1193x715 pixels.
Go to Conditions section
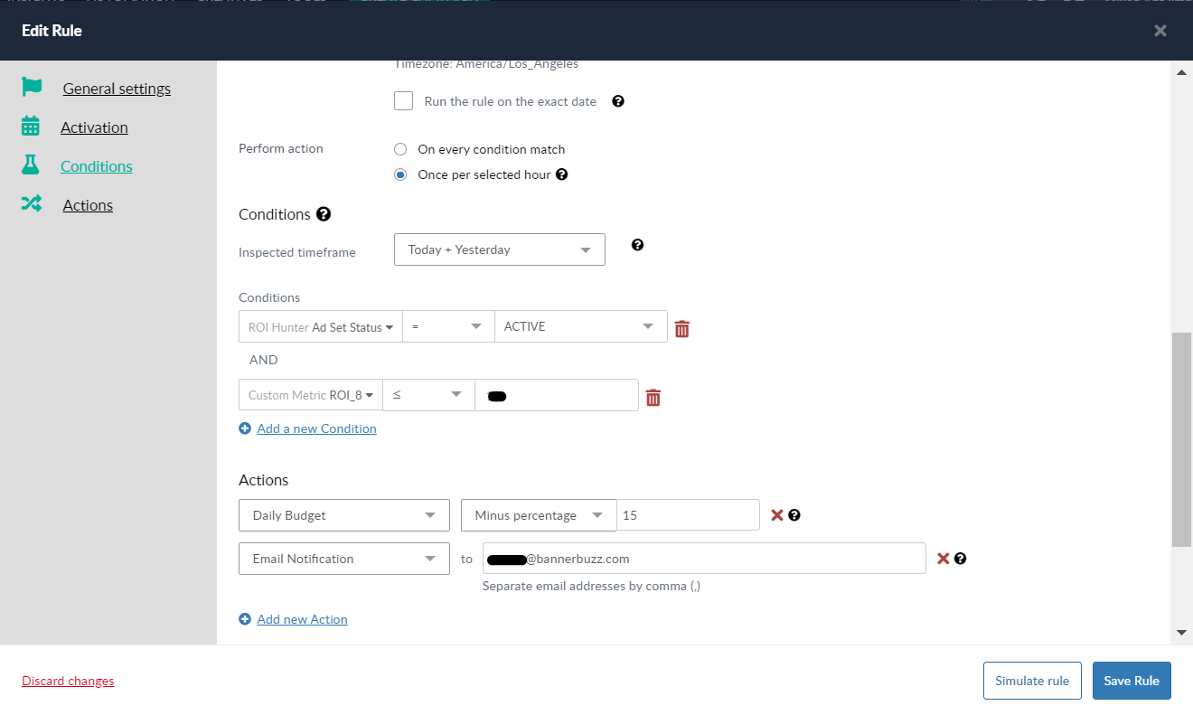click(x=97, y=166)
